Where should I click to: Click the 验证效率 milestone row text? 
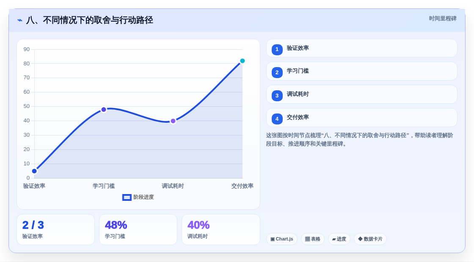[298, 48]
